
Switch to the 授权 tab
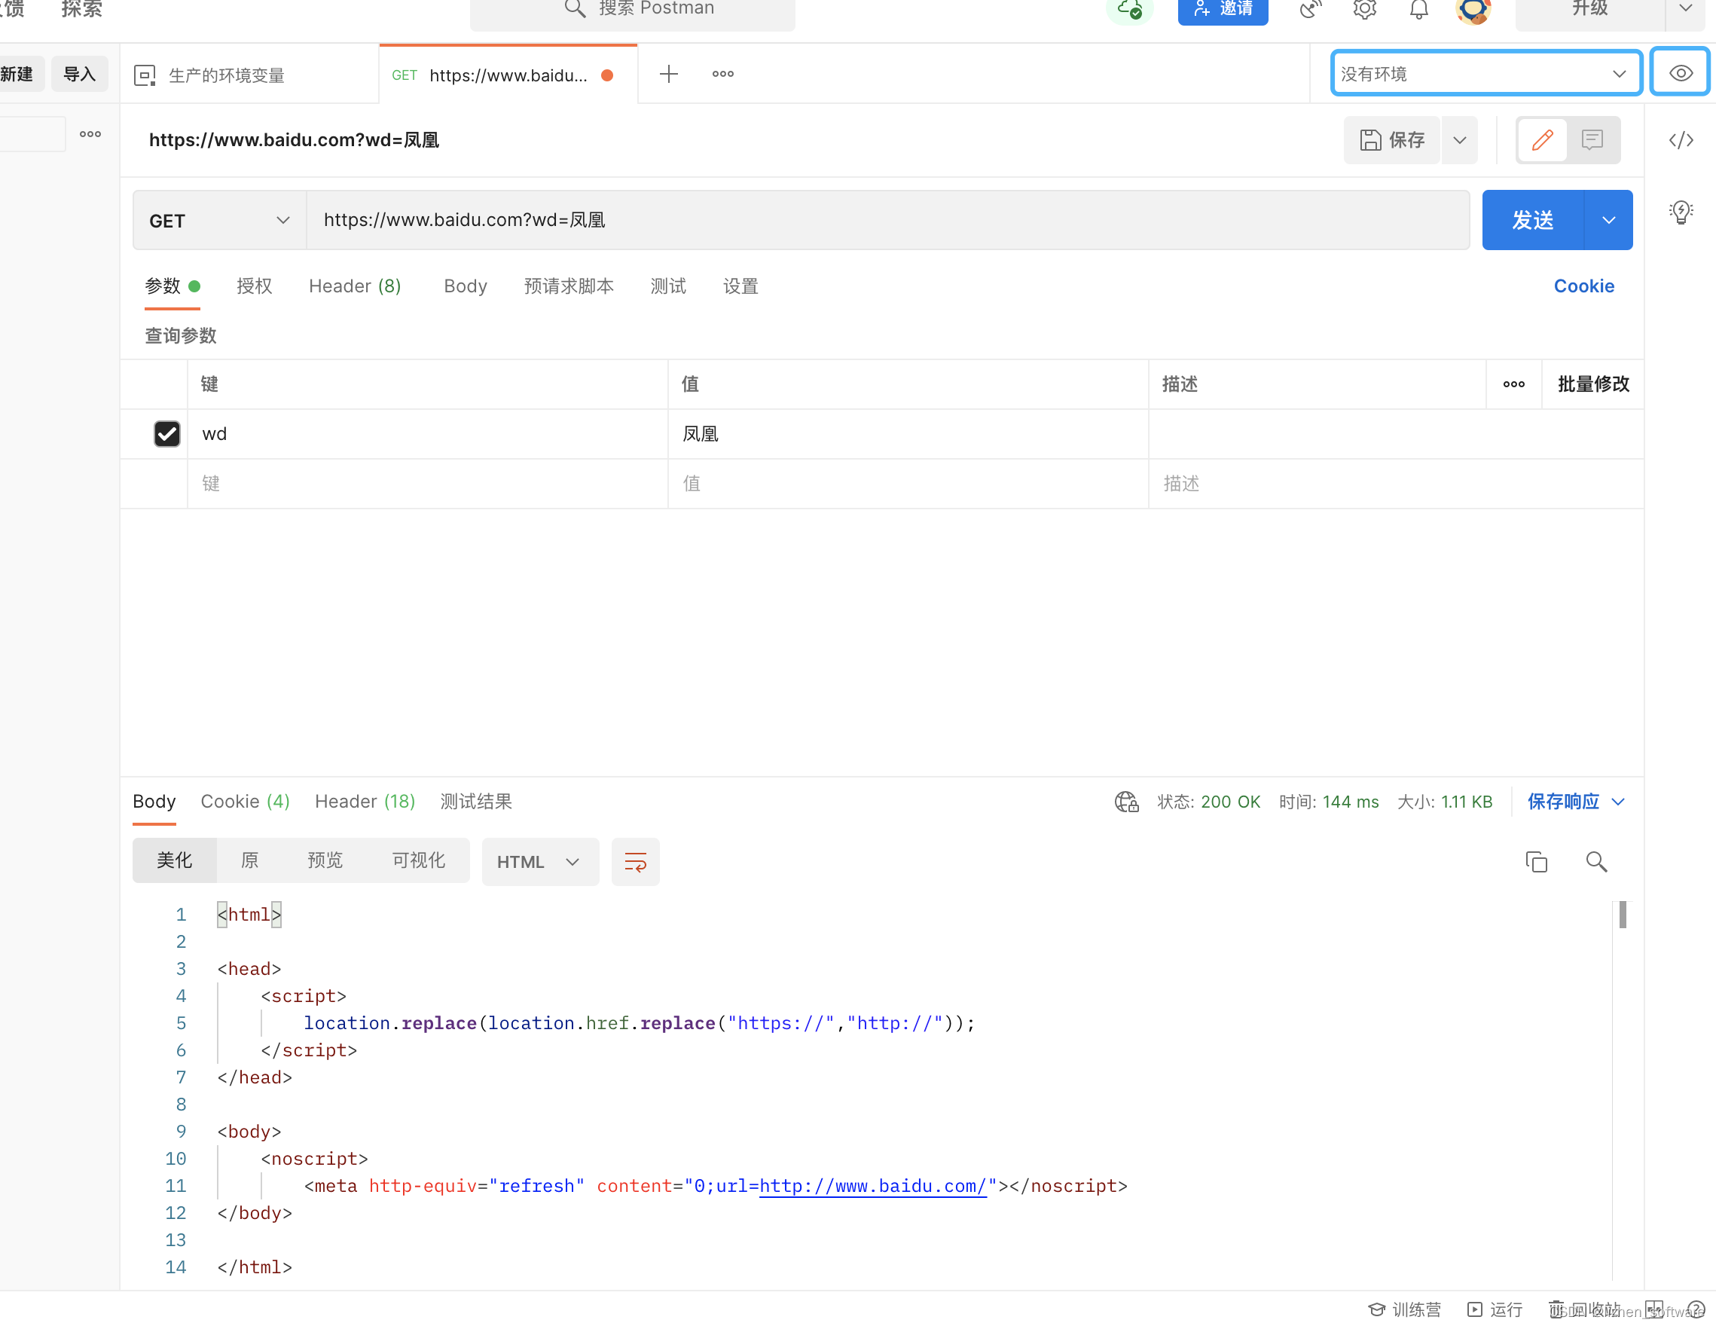[x=255, y=286]
